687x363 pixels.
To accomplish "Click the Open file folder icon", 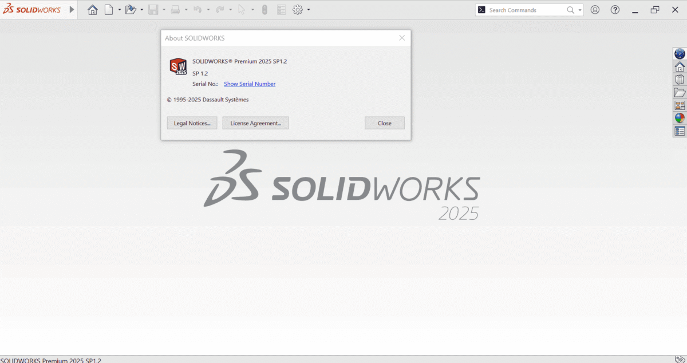I will [x=131, y=10].
